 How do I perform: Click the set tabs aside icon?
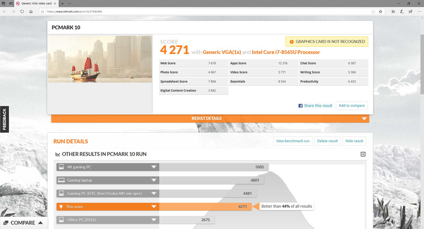(x=11, y=4)
